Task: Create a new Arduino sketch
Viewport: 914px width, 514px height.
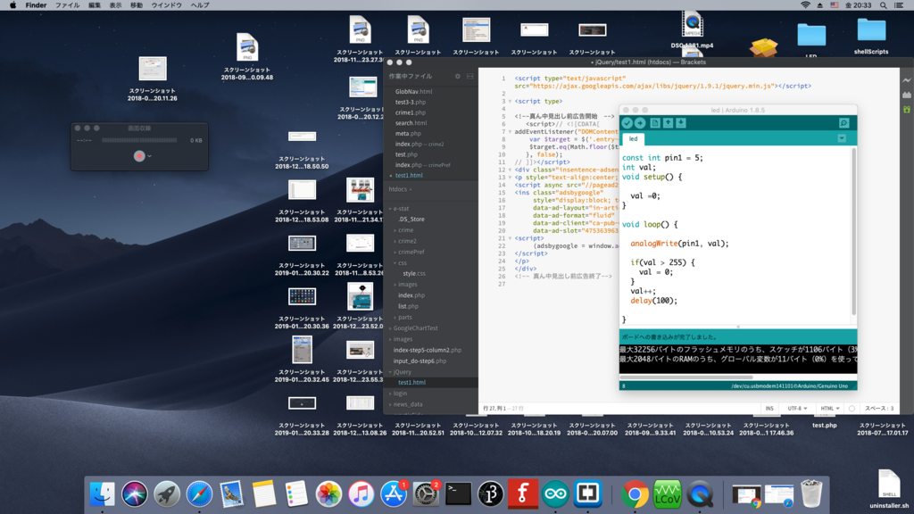Action: tap(655, 123)
